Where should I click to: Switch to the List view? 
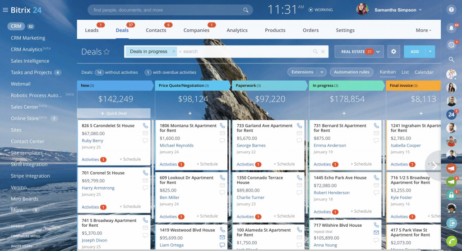405,72
